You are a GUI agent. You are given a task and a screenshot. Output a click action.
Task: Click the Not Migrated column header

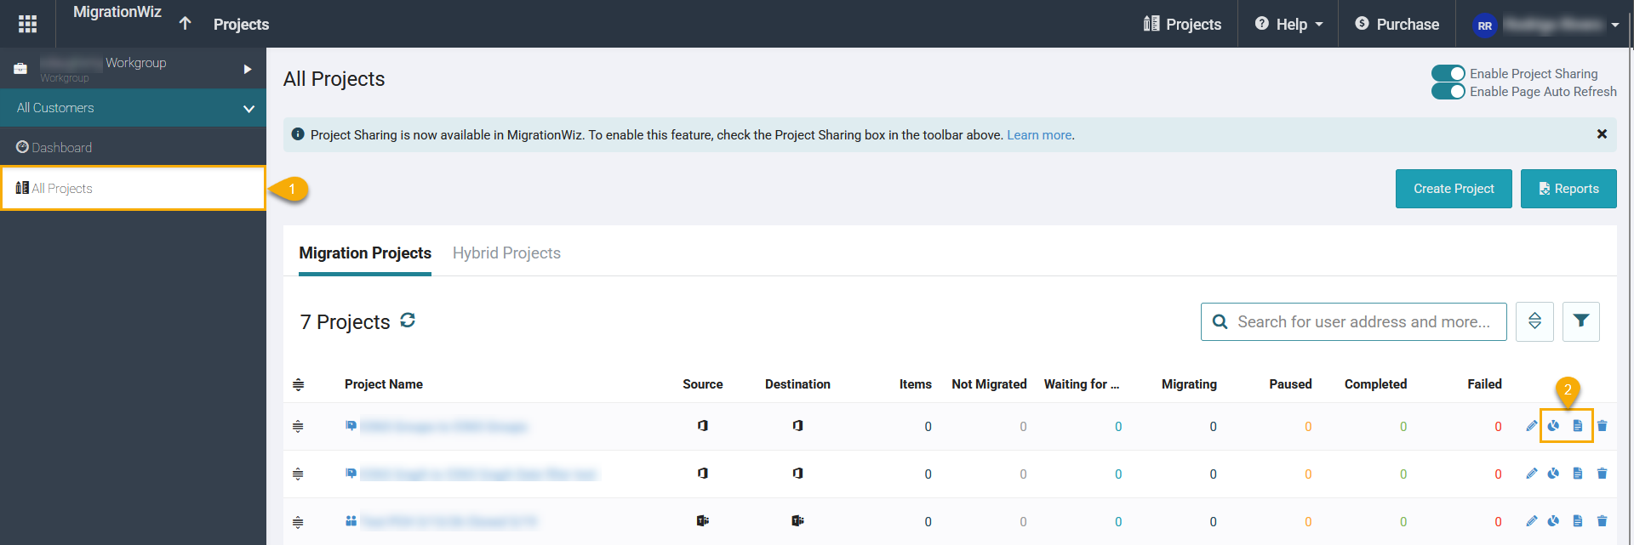pyautogui.click(x=989, y=384)
